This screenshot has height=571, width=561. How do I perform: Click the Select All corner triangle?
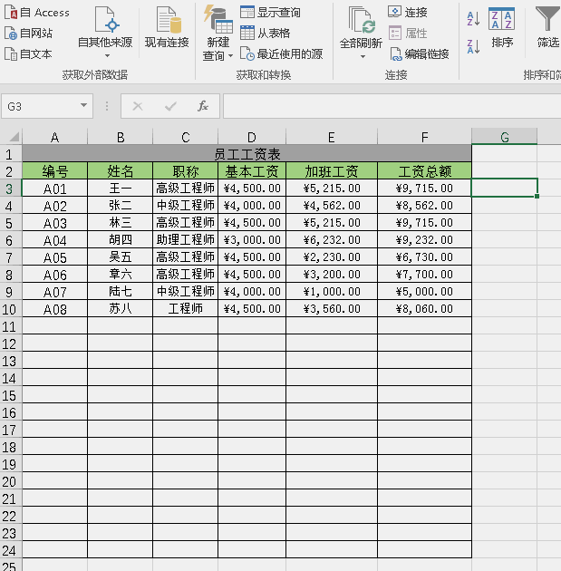14,137
